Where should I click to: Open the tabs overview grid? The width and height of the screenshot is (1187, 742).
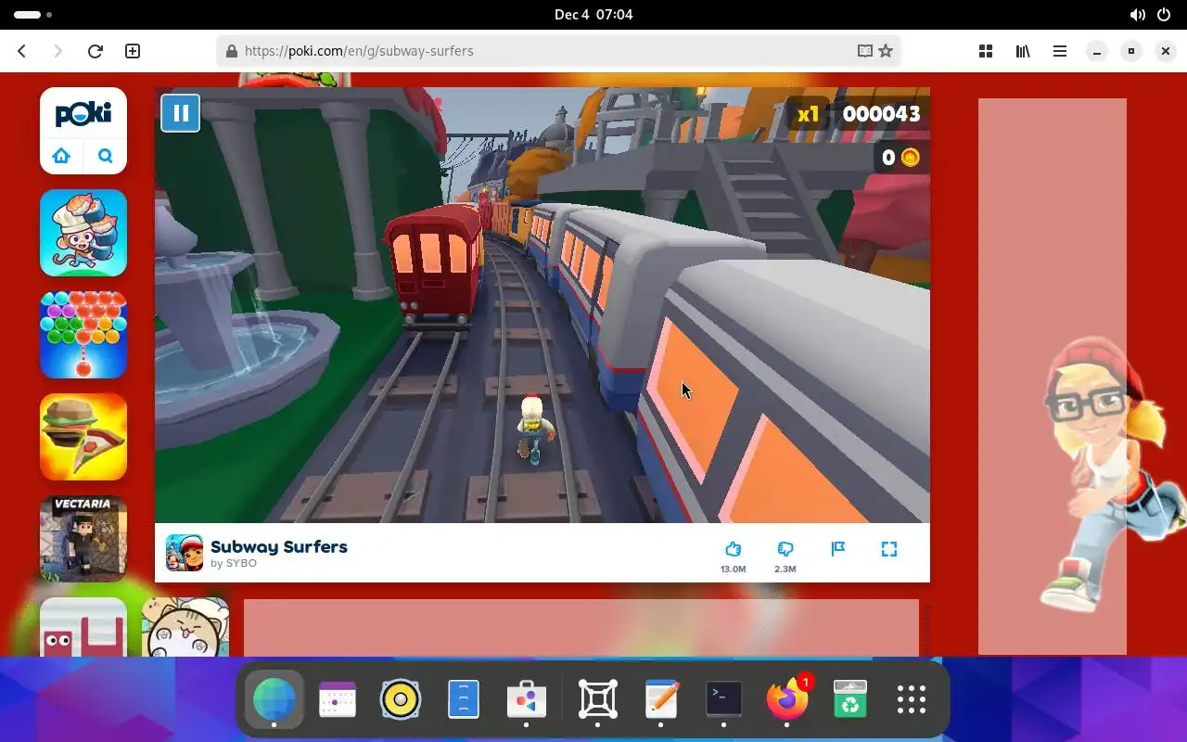(x=986, y=51)
